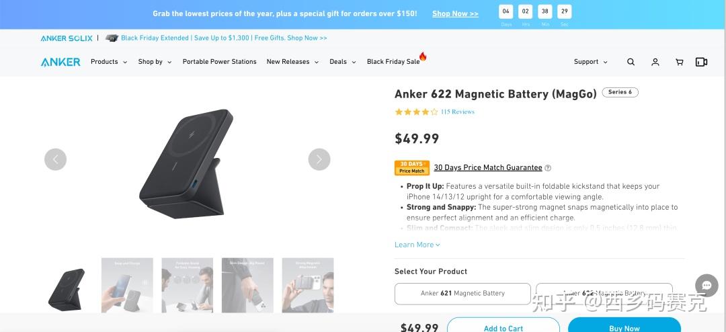Expand the Products dropdown menu
The image size is (726, 332).
109,62
